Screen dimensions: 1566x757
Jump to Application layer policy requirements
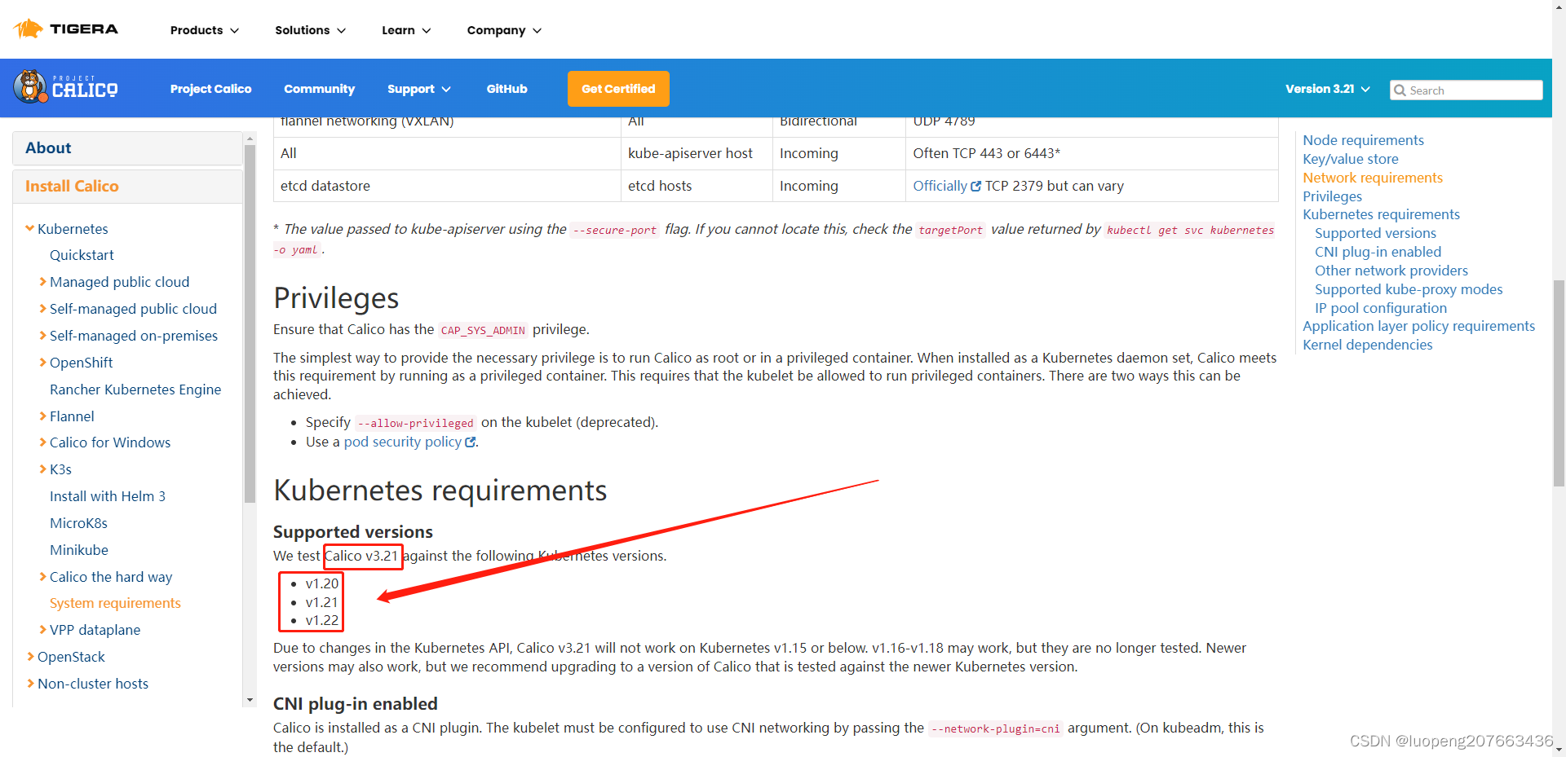1418,326
